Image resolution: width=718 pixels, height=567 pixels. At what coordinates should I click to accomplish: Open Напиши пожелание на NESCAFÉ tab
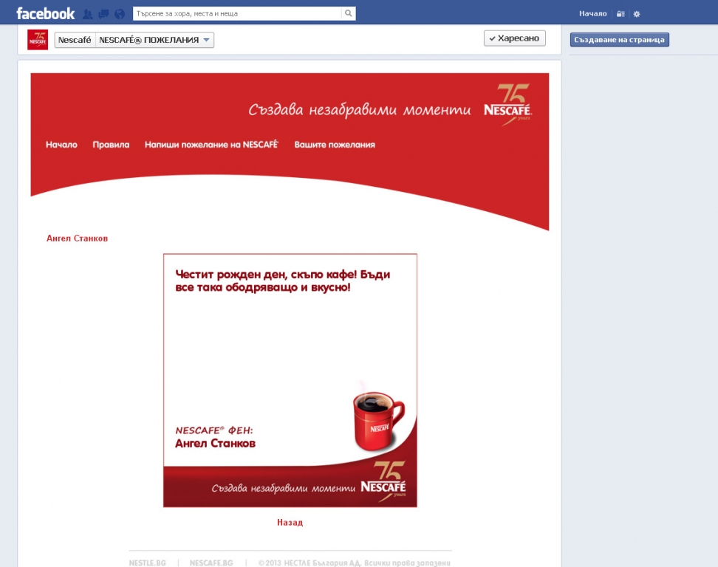(x=211, y=145)
